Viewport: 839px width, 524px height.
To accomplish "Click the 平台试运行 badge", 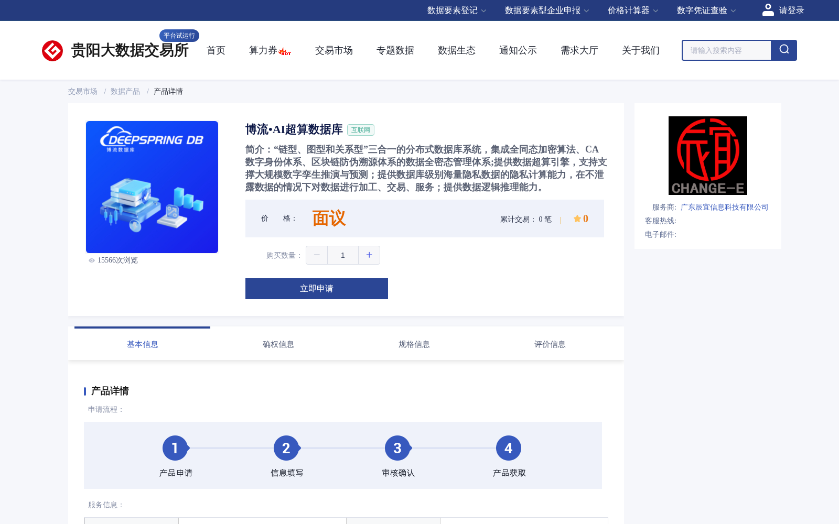I will 179,36.
